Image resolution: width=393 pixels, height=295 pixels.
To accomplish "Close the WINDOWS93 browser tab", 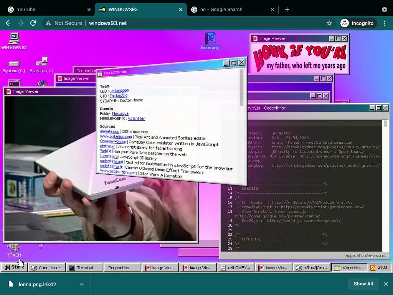I will pos(181,10).
